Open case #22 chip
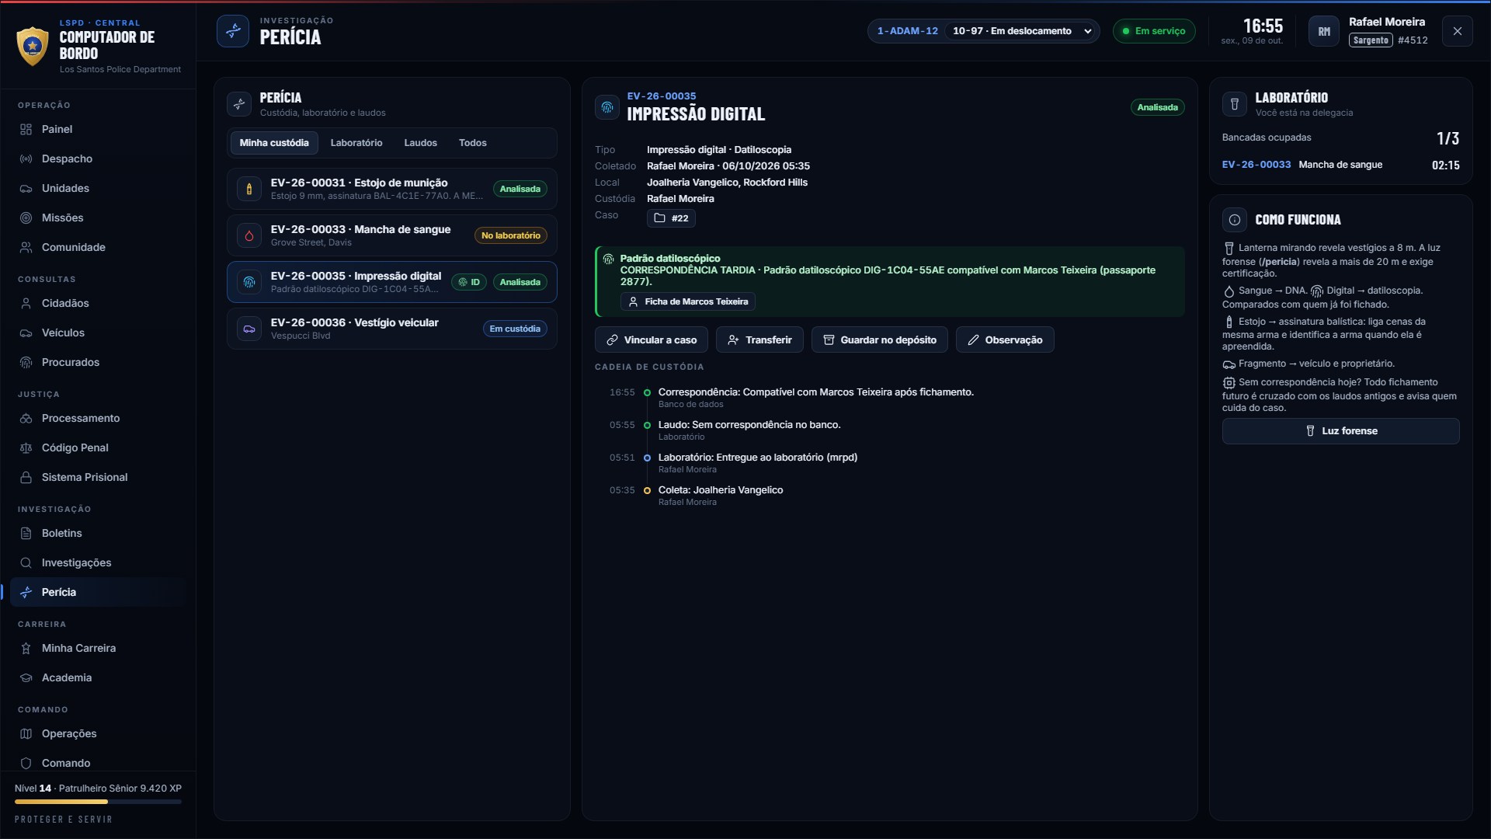Screen dimensions: 1491x839 click(x=671, y=218)
